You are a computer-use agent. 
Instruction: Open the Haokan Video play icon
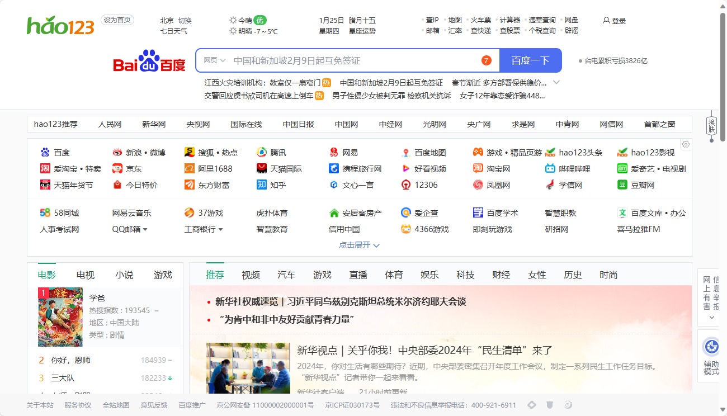(405, 168)
